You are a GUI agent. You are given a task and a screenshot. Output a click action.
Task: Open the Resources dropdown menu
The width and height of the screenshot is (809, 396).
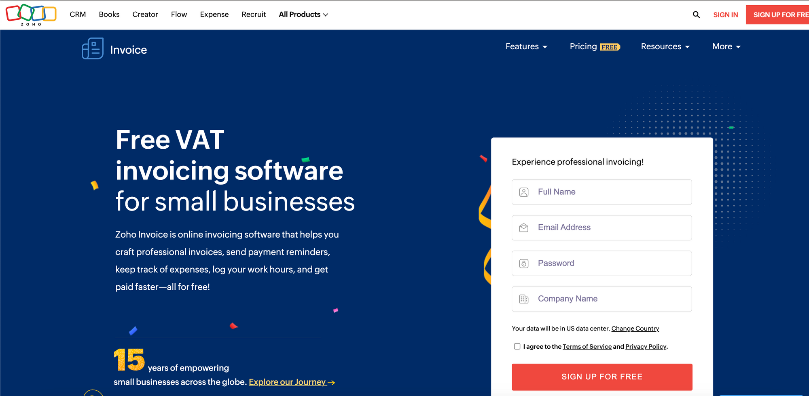pyautogui.click(x=665, y=46)
